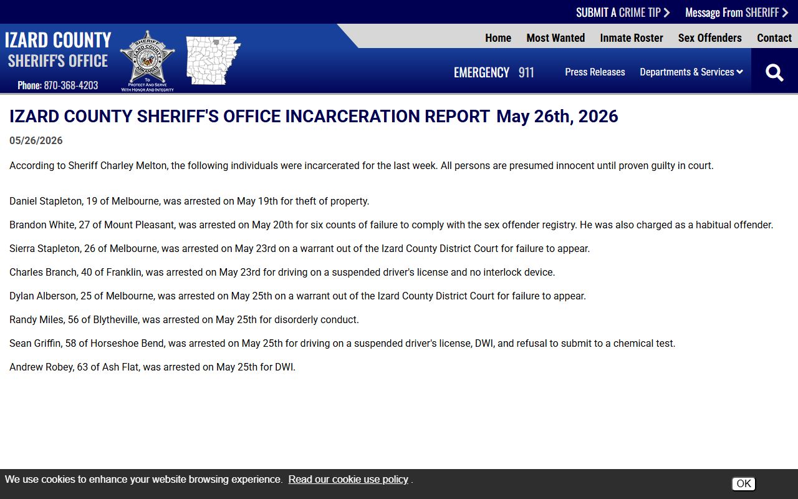Expand Departments & Services dropdown
The image size is (798, 499).
(x=691, y=72)
